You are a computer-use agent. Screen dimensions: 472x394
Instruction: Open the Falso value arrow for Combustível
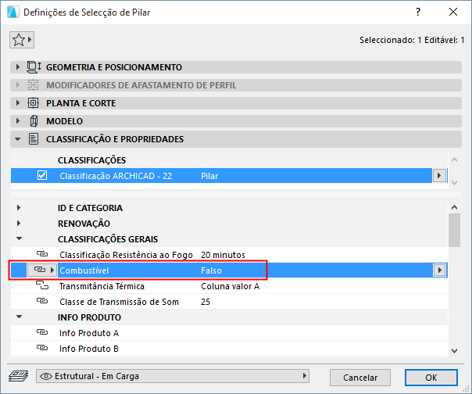click(x=440, y=270)
